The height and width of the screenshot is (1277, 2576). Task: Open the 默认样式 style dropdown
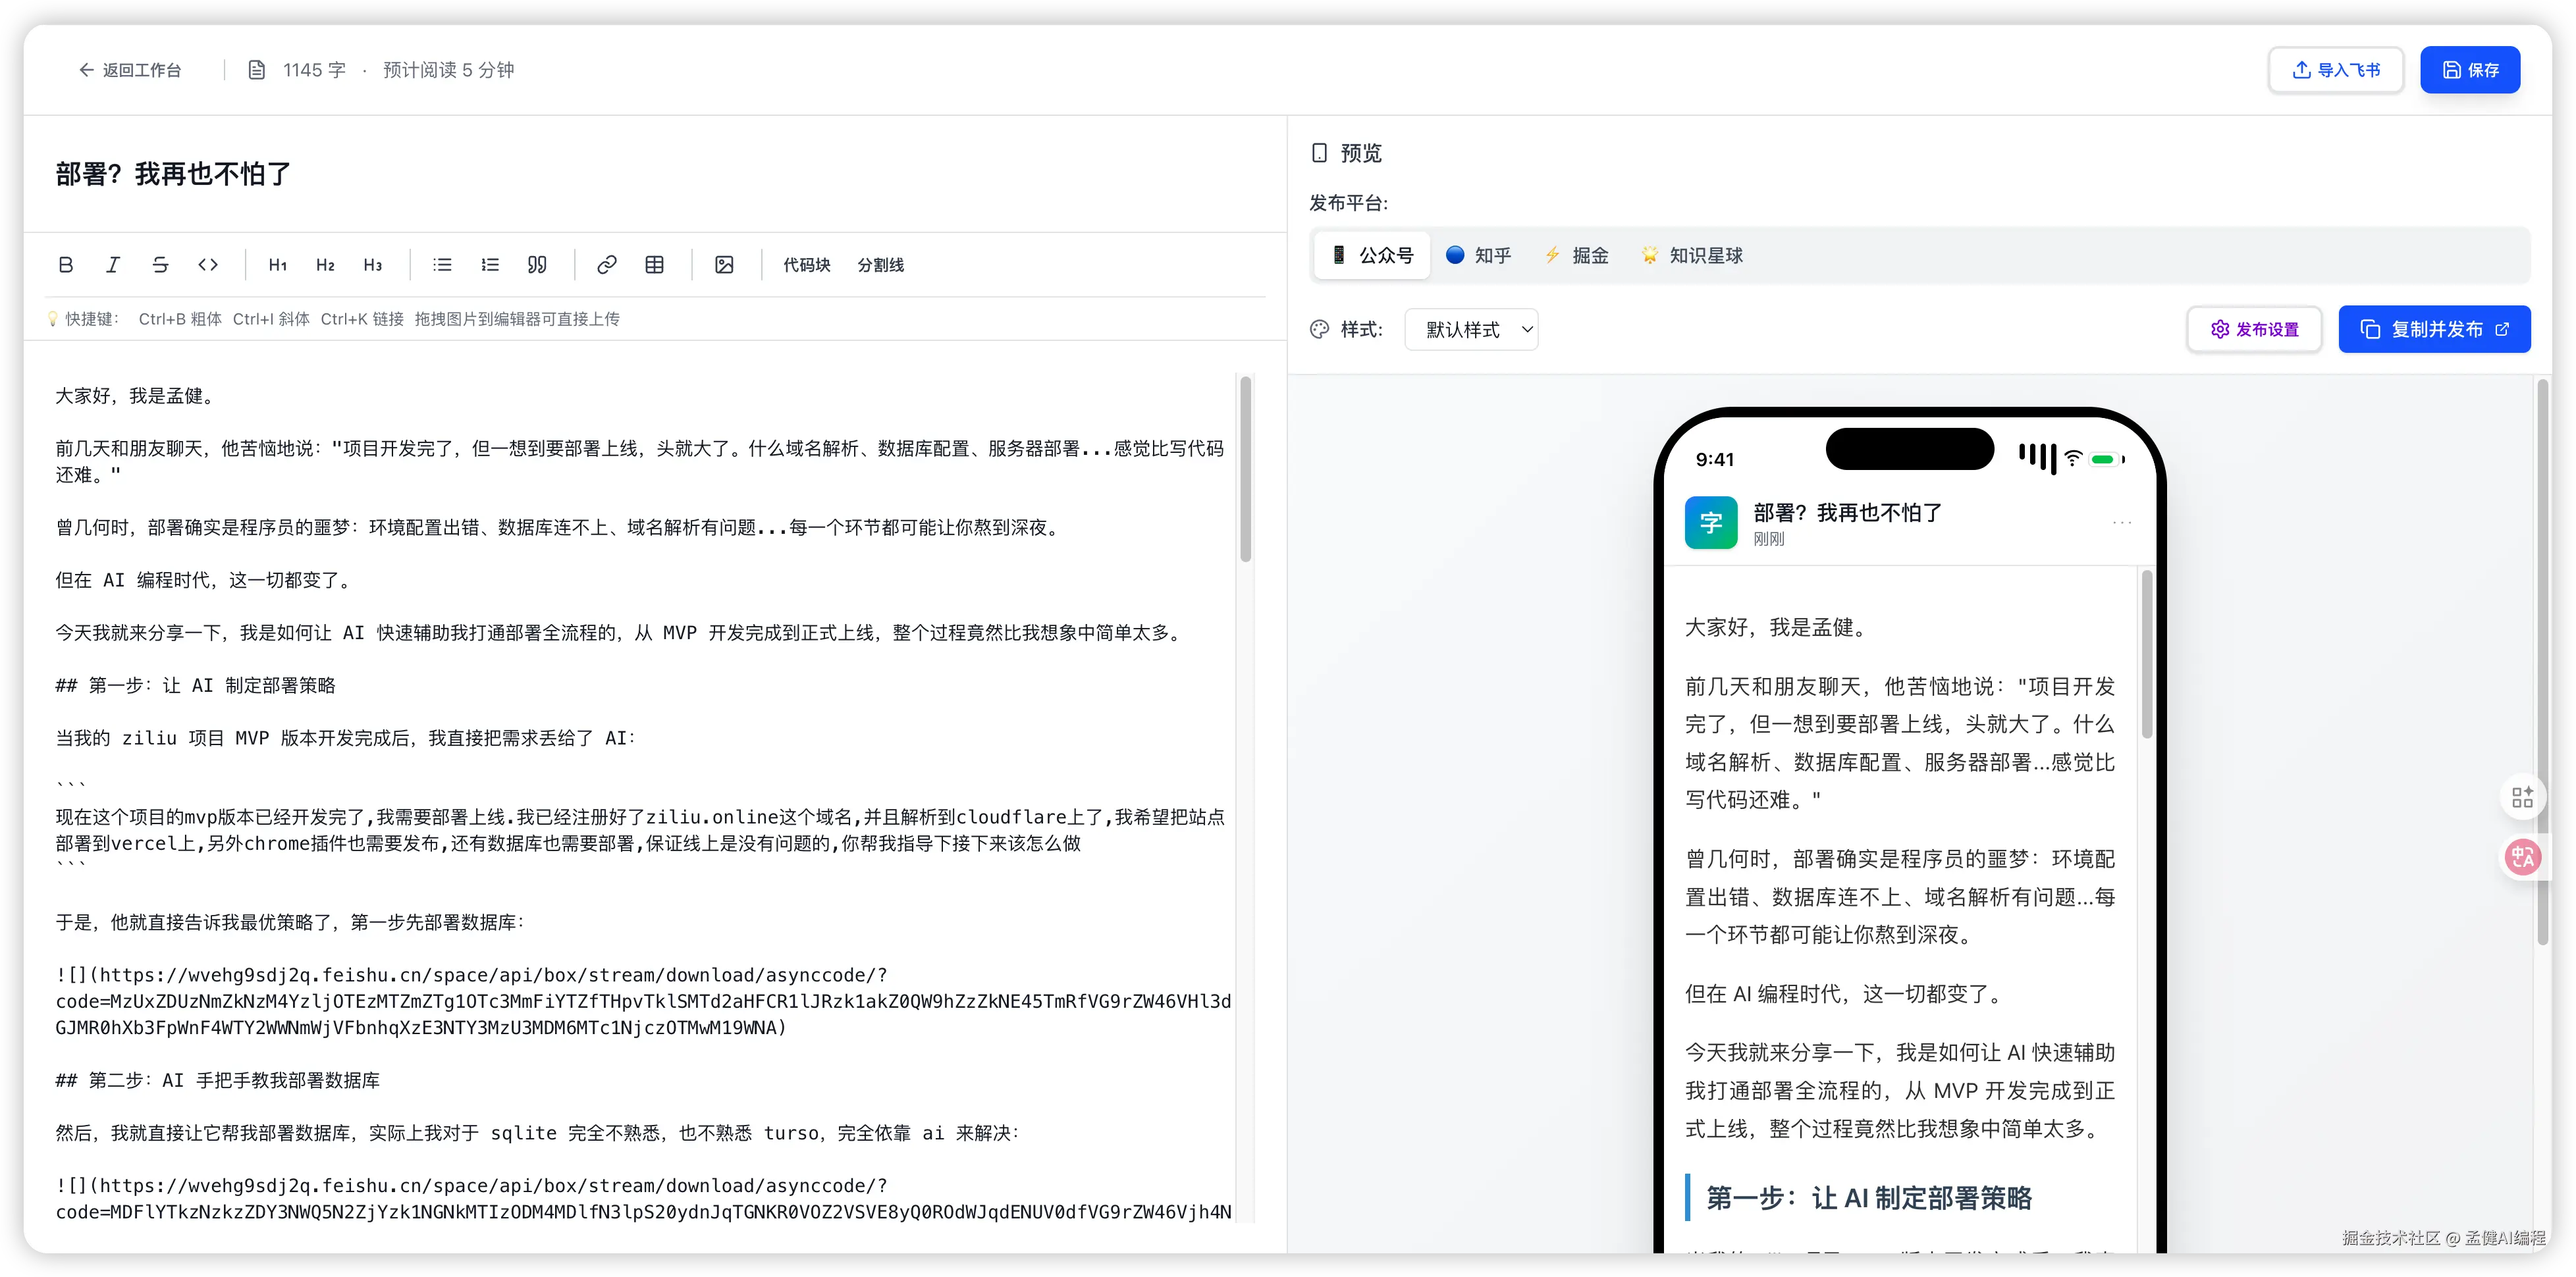click(1471, 330)
